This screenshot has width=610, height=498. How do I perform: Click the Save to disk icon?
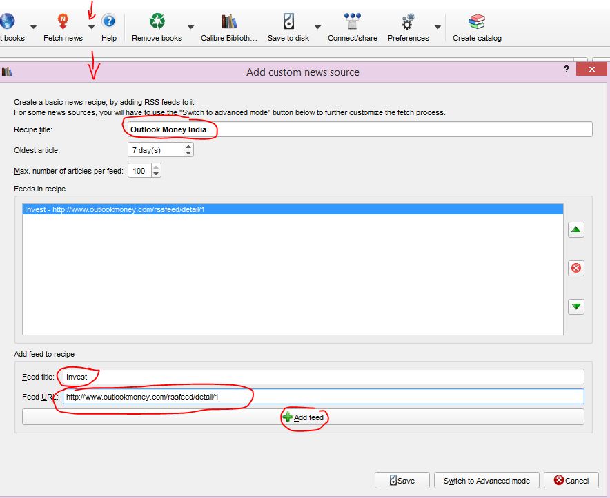[288, 21]
